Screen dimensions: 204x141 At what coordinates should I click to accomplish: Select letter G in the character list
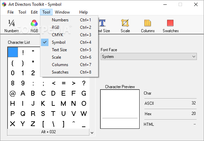coord(84,93)
